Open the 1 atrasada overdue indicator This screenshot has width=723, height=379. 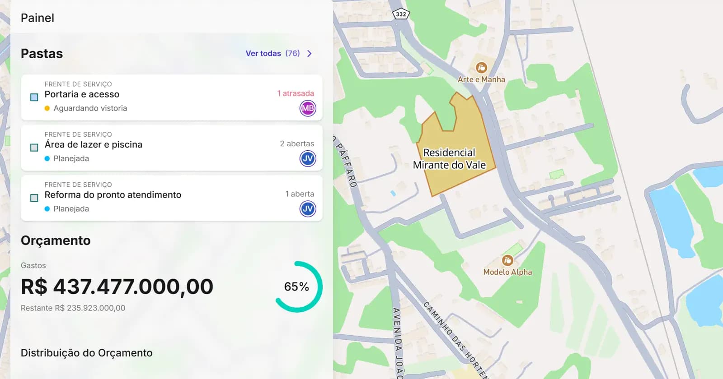(x=296, y=93)
